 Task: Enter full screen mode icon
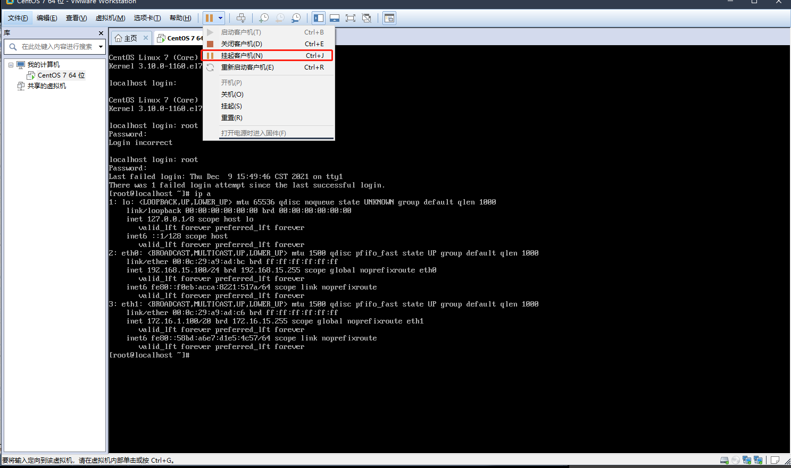point(351,18)
